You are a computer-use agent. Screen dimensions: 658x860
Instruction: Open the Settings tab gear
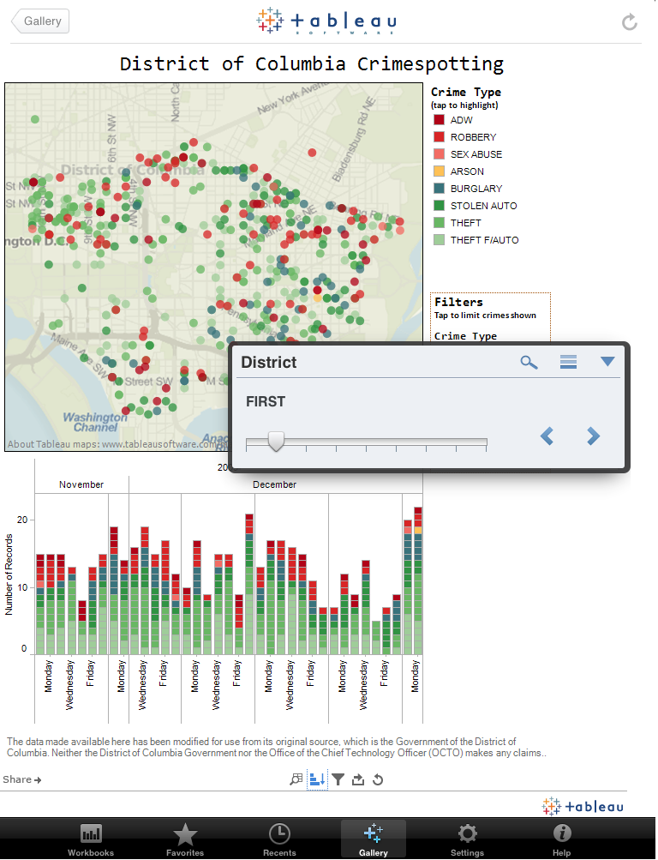[x=467, y=838]
